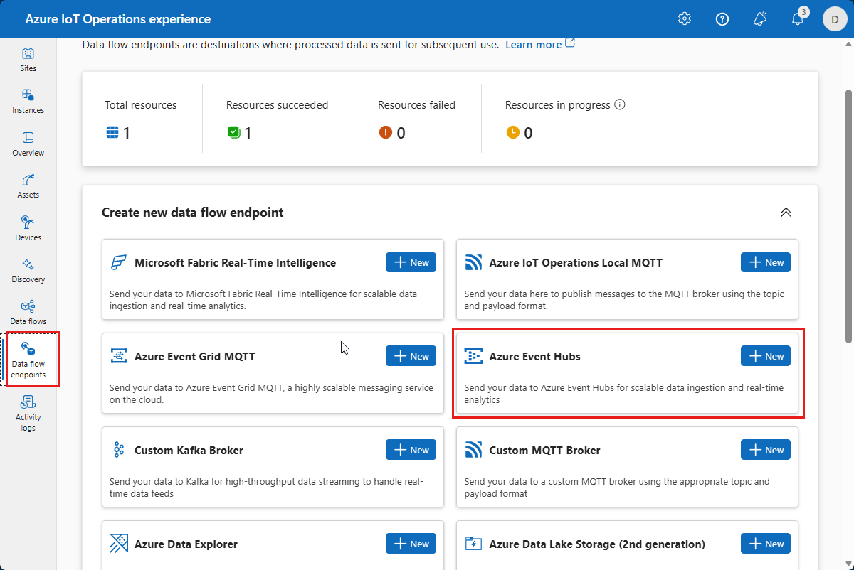View the Activity logs

pos(28,411)
